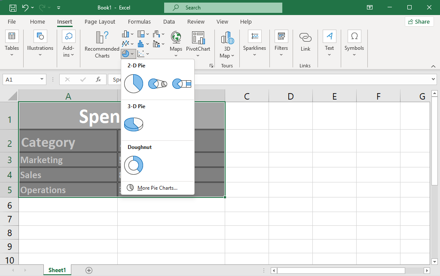Select the 2-D Pie chart option
This screenshot has width=440, height=276.
point(134,84)
